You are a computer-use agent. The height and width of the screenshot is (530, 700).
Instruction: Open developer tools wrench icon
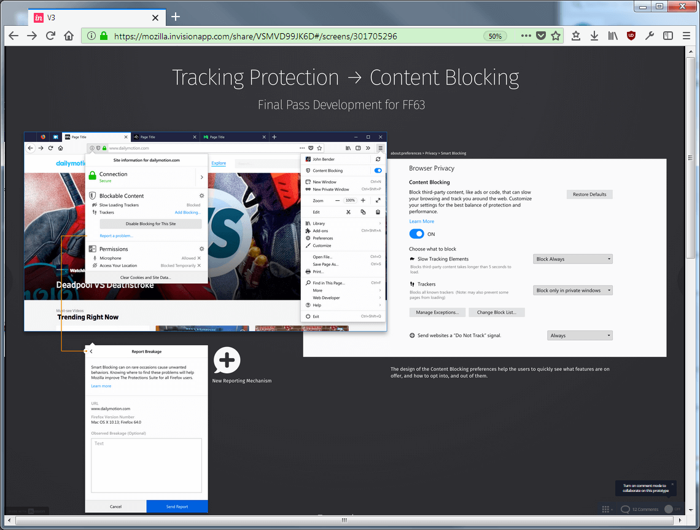click(x=649, y=36)
